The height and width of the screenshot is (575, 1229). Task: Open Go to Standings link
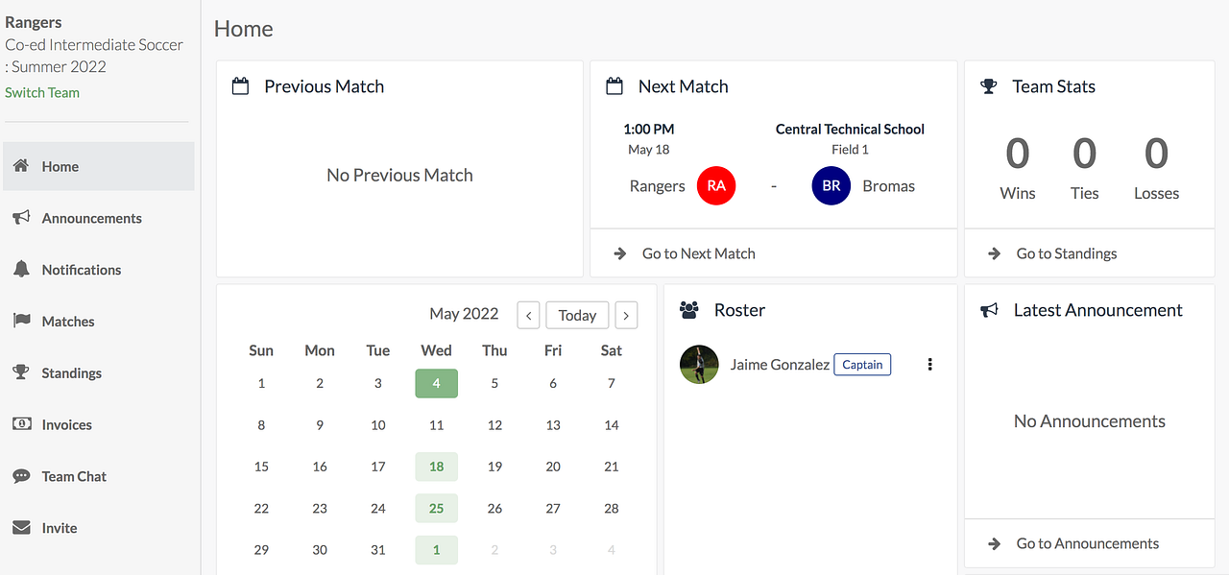(1066, 253)
